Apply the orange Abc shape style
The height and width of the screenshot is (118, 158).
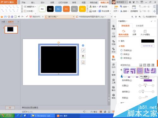(66, 9)
